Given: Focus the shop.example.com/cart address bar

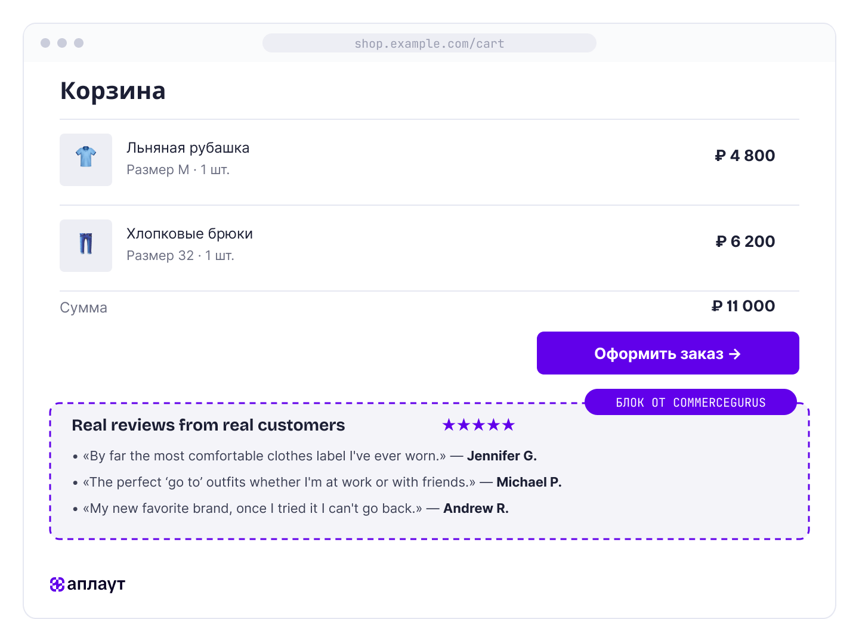Looking at the screenshot, I should (429, 43).
